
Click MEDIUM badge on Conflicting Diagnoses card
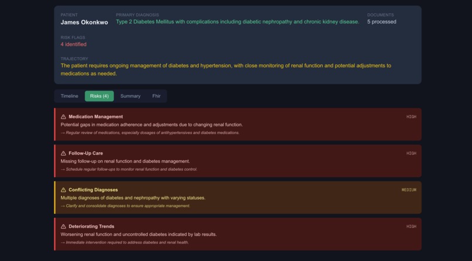coord(409,190)
